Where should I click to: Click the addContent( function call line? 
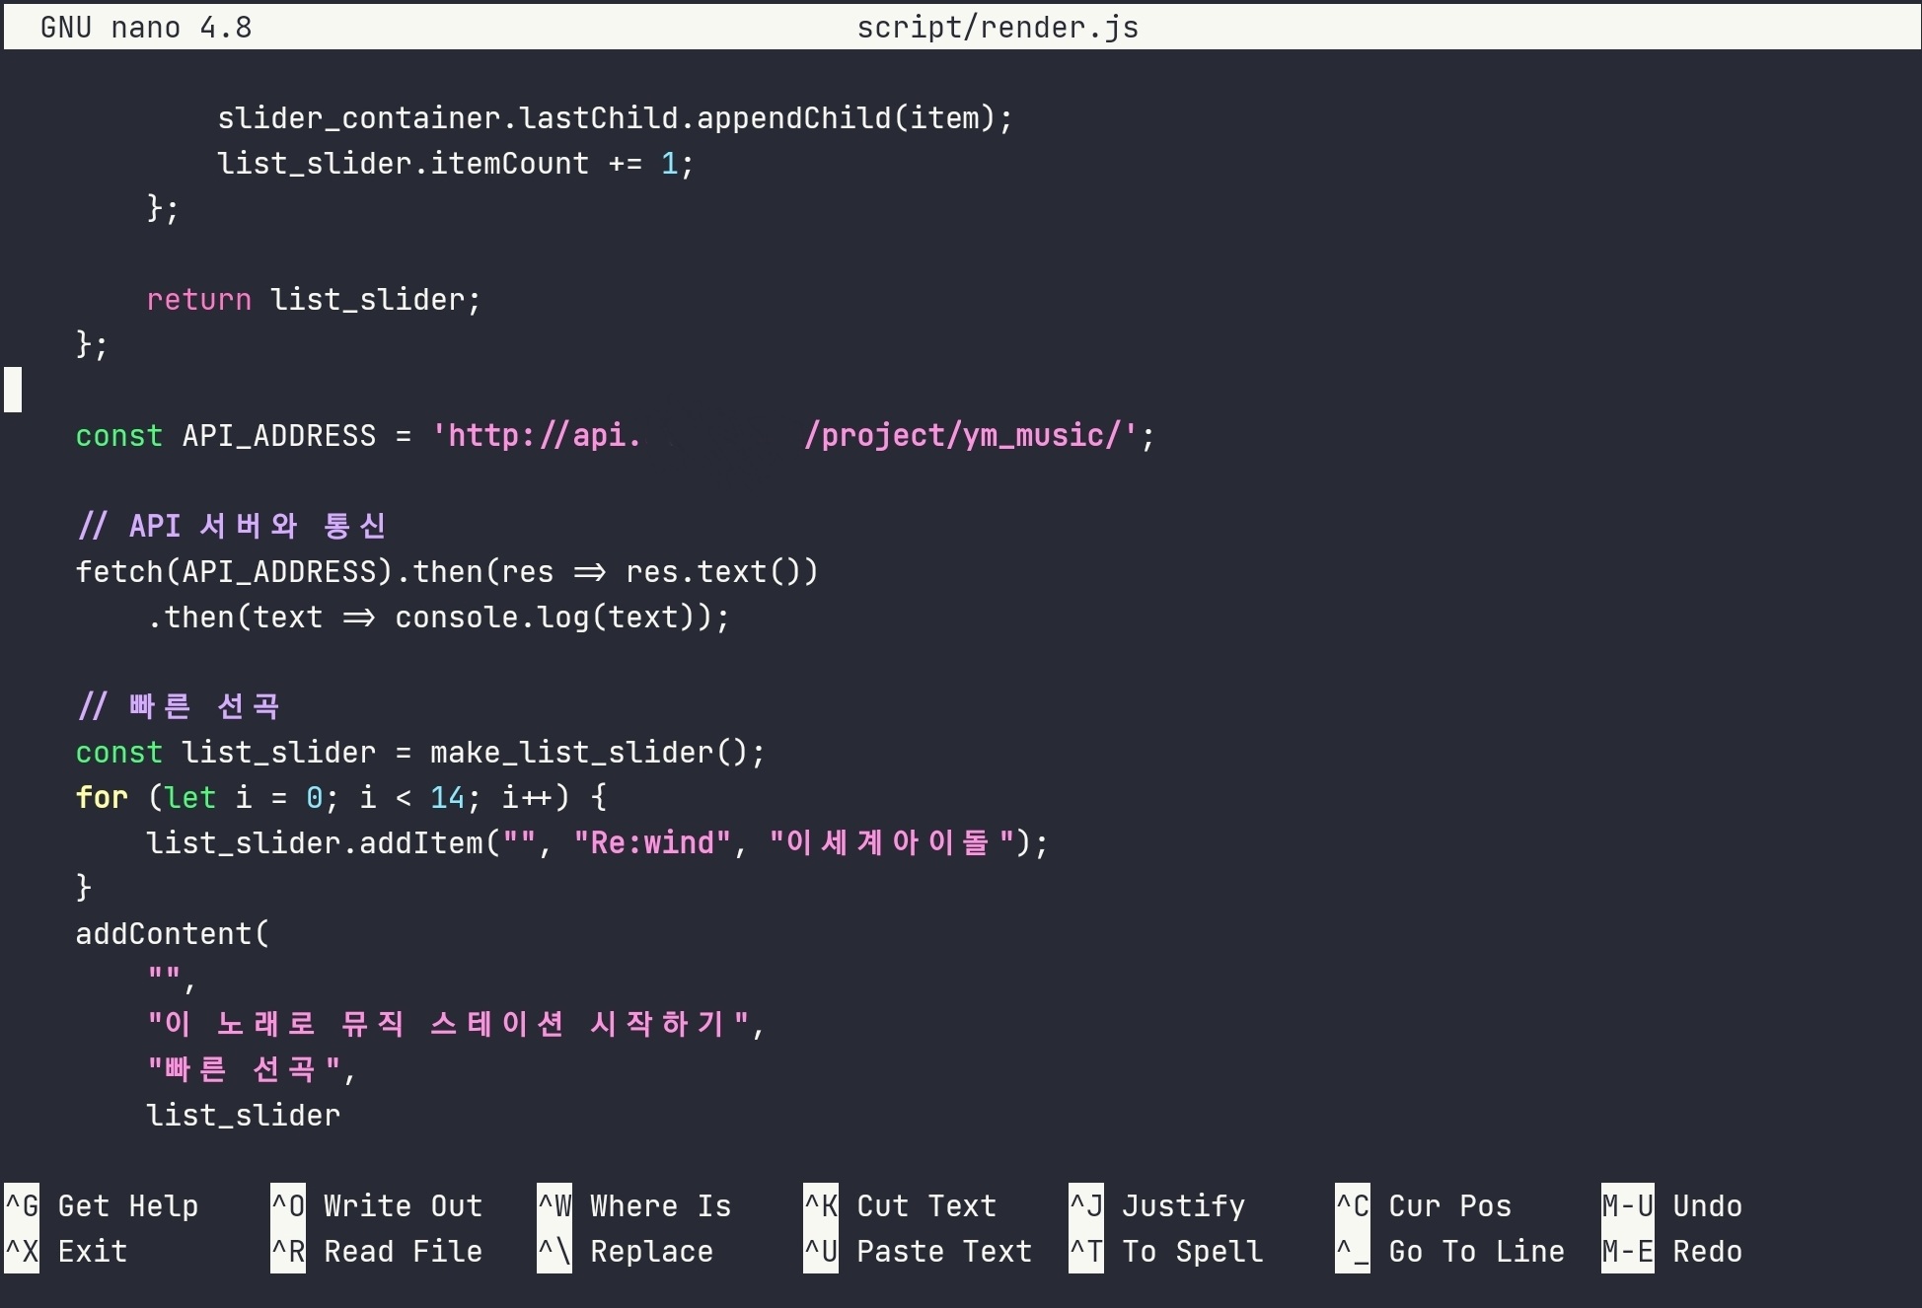tap(172, 933)
